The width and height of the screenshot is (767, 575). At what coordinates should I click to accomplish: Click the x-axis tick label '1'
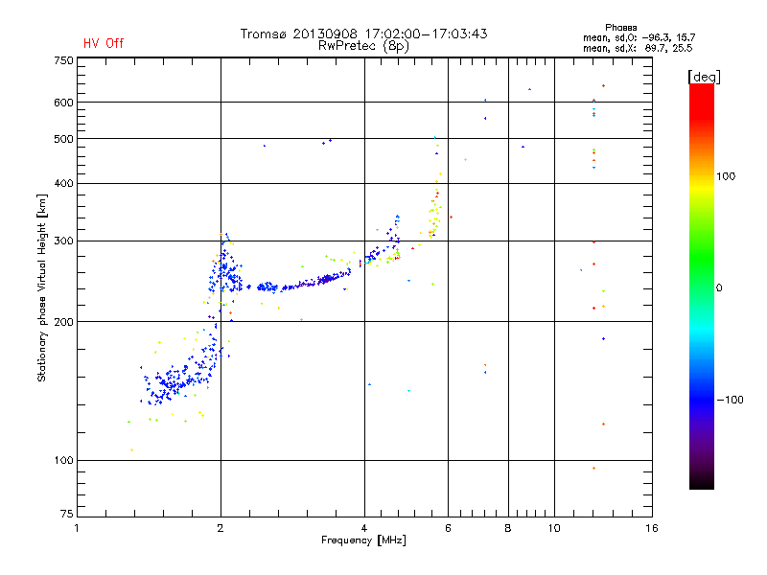[77, 528]
